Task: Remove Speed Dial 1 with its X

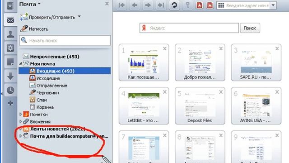Action: click(164, 48)
